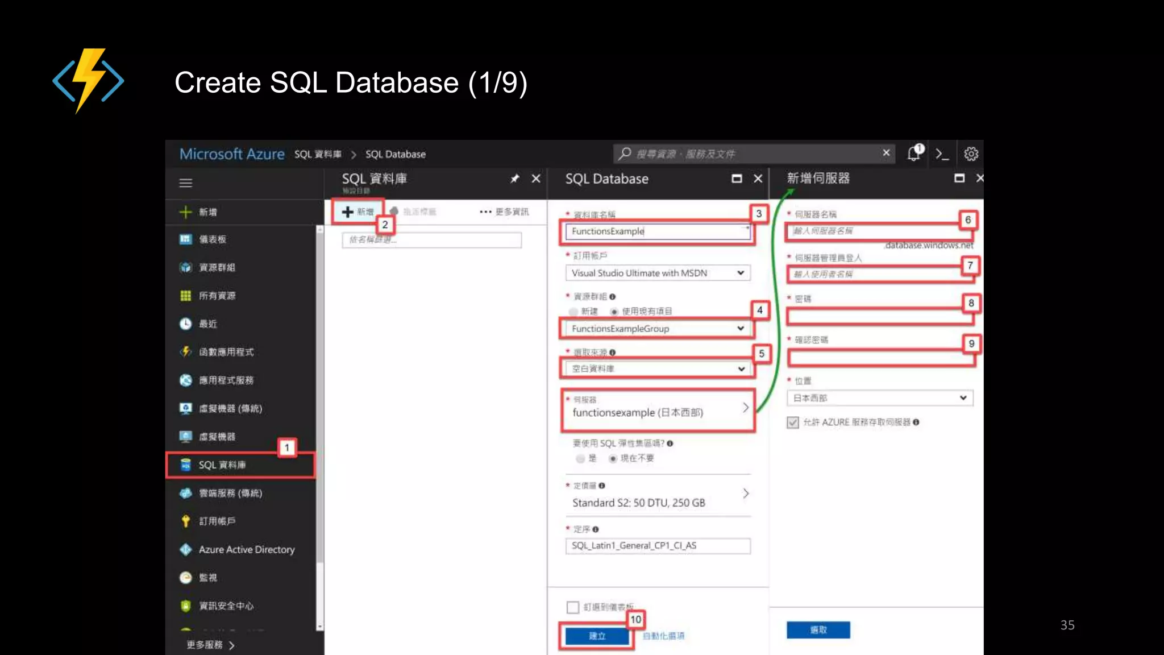Open the 更多資訊 ellipsis menu

click(504, 212)
